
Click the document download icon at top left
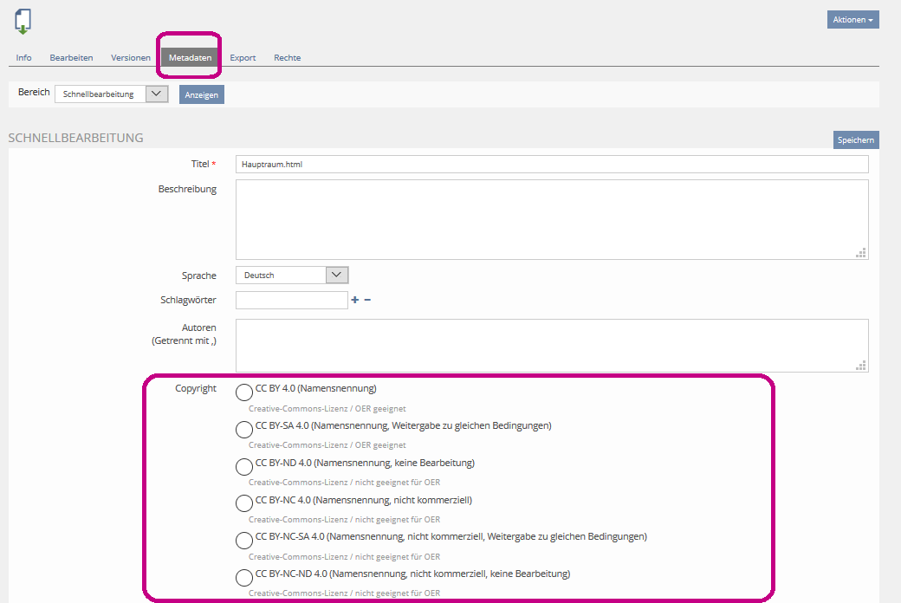23,21
